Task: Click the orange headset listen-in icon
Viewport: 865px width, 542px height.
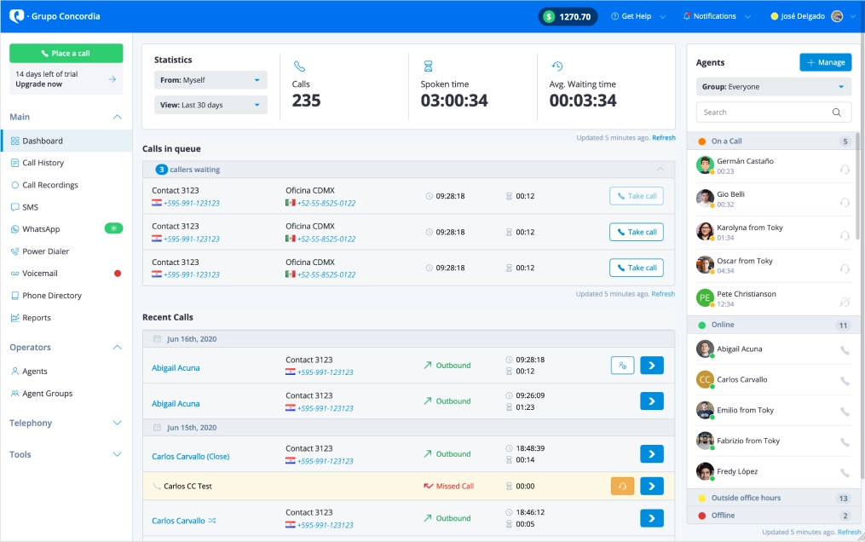Action: pyautogui.click(x=622, y=486)
